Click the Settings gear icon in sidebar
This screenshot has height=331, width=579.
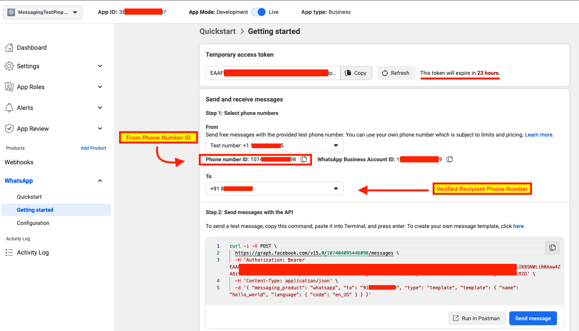(x=9, y=66)
